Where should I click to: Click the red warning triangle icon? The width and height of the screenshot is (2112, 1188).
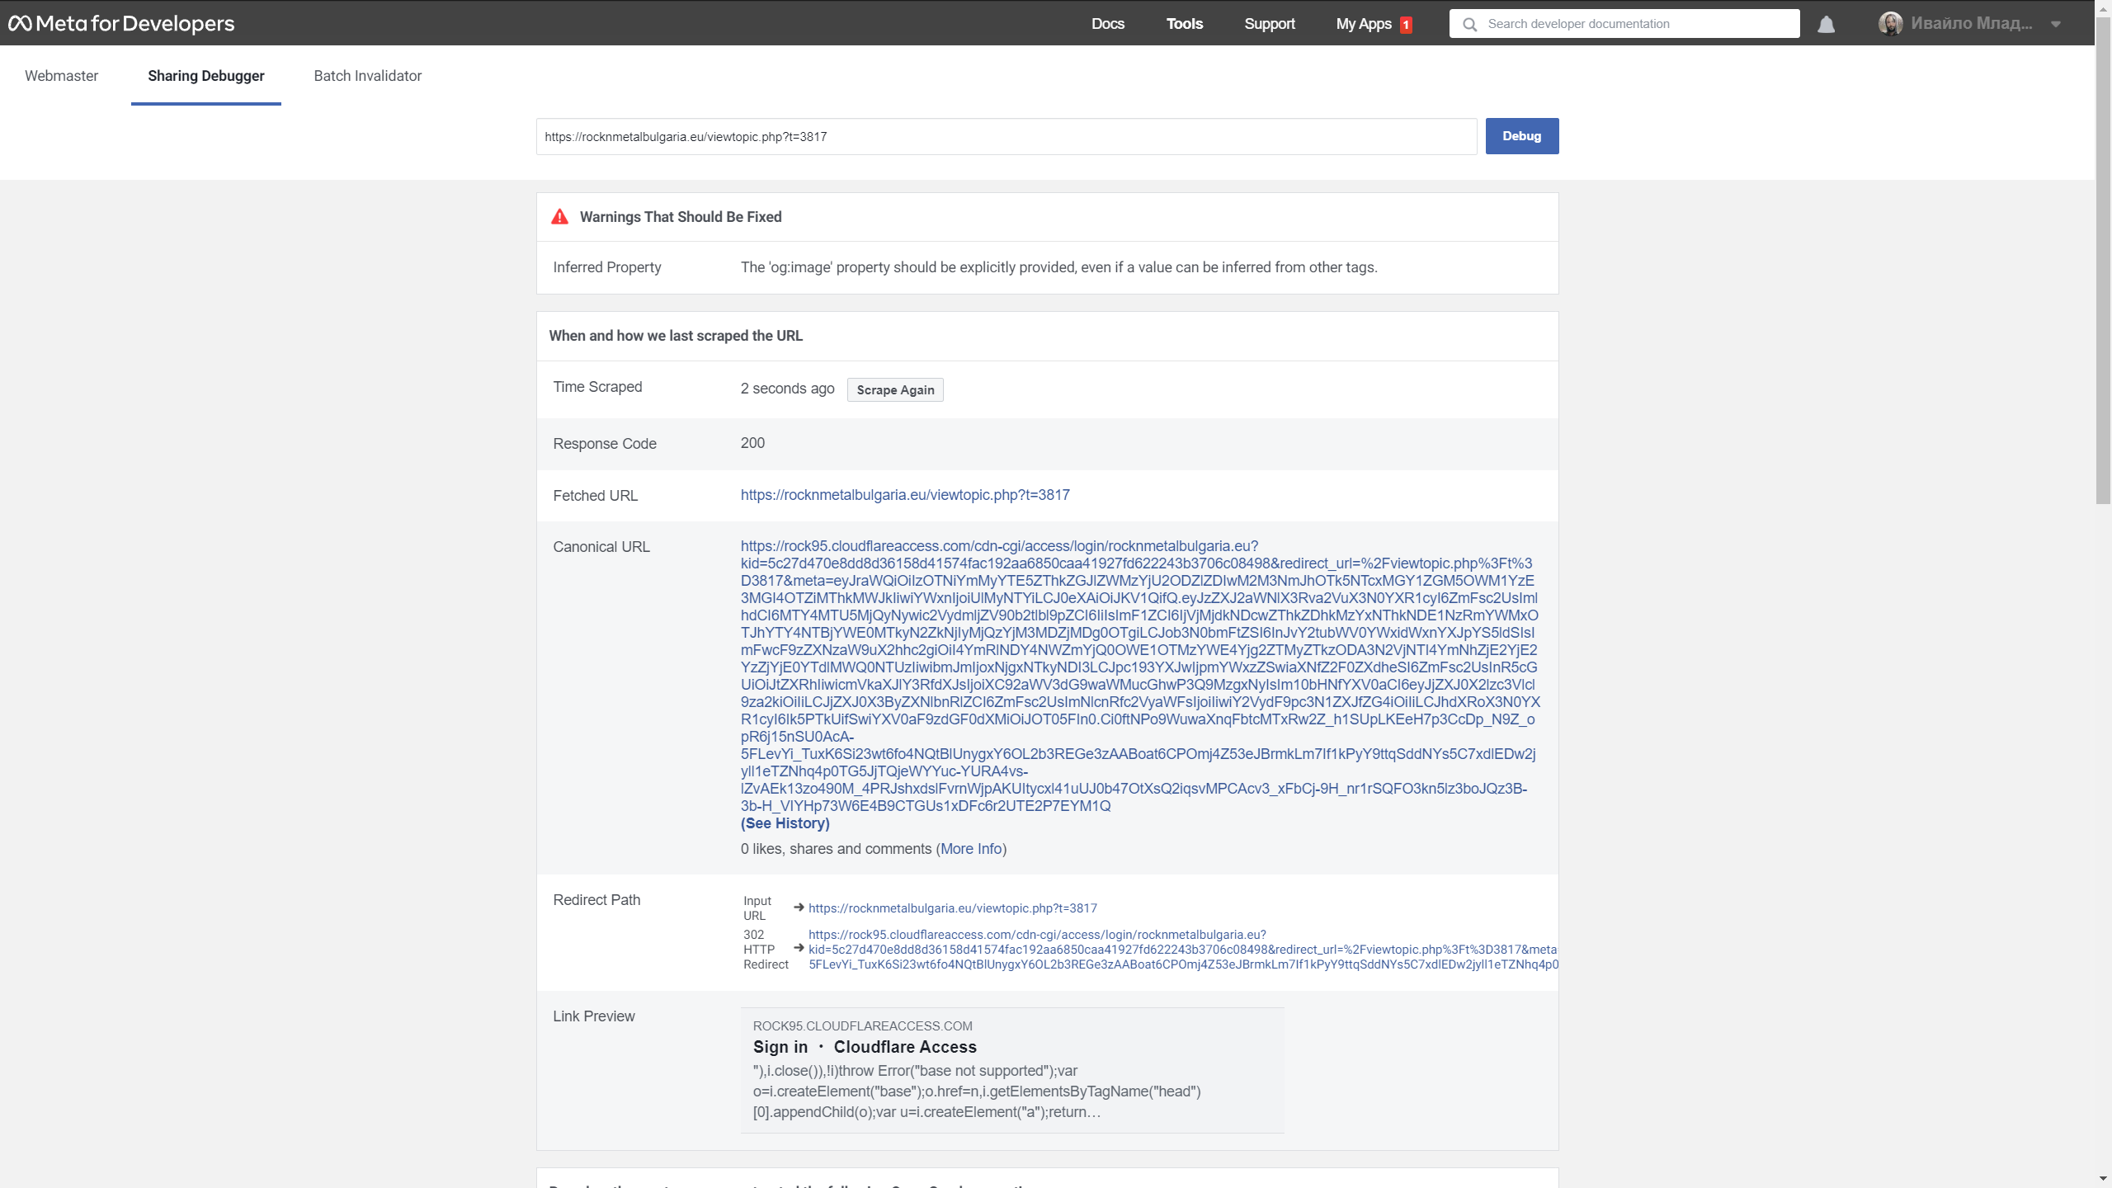pos(559,216)
